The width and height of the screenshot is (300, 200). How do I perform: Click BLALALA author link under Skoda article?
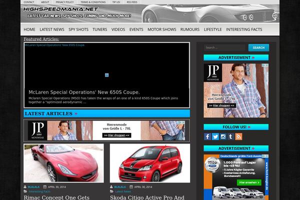pyautogui.click(x=120, y=187)
